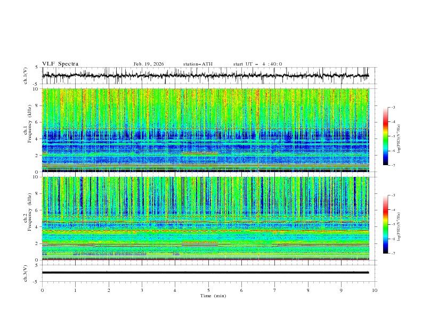This screenshot has height=326, width=422.
Task: Click the 0 minute tick on time axis
Action: point(42,290)
